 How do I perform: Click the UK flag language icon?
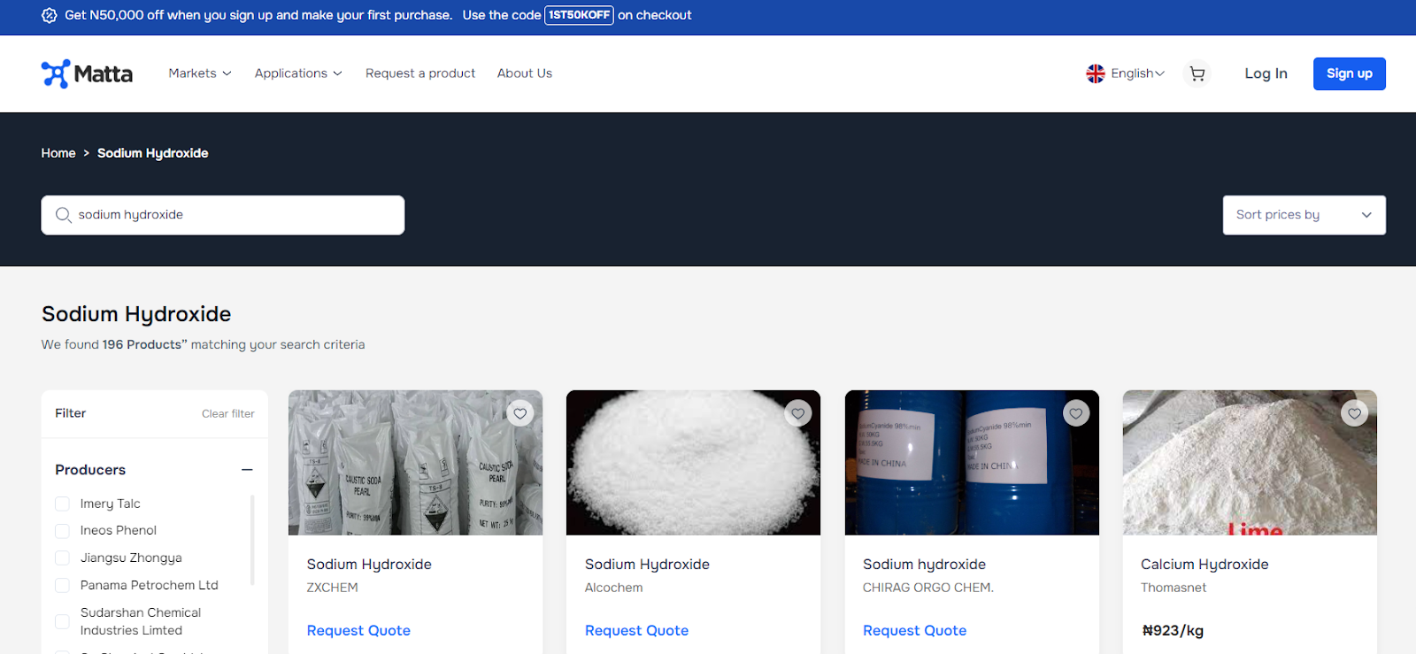click(x=1096, y=73)
